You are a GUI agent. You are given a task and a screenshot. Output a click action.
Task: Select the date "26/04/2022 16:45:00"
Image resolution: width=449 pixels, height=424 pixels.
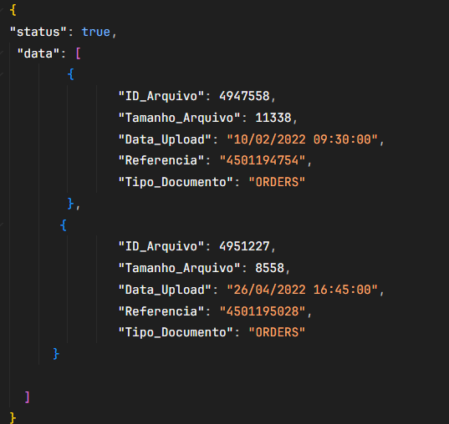(303, 290)
